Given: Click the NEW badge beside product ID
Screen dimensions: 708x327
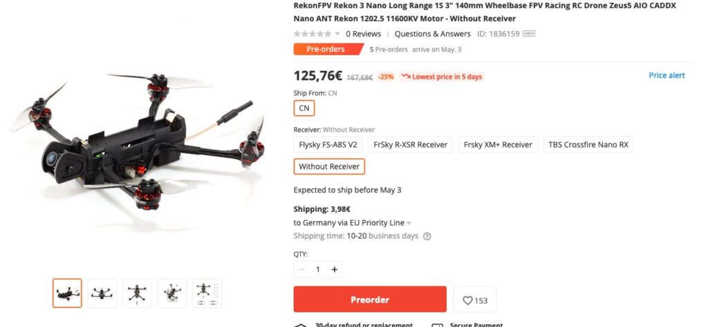Looking at the screenshot, I should (x=529, y=33).
